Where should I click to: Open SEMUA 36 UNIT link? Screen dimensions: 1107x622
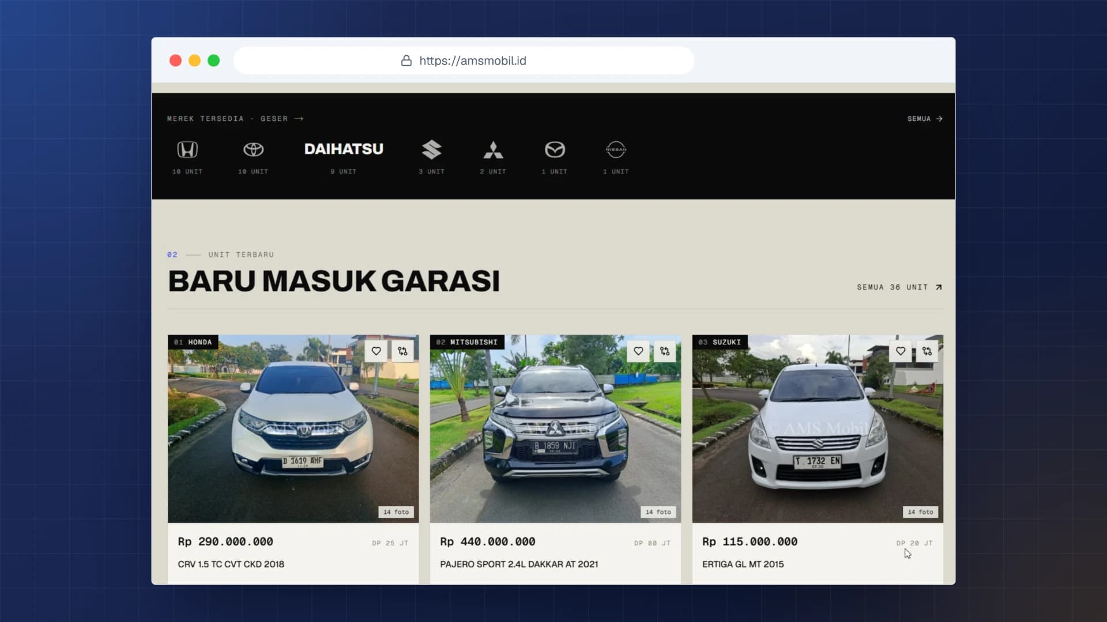click(x=899, y=287)
